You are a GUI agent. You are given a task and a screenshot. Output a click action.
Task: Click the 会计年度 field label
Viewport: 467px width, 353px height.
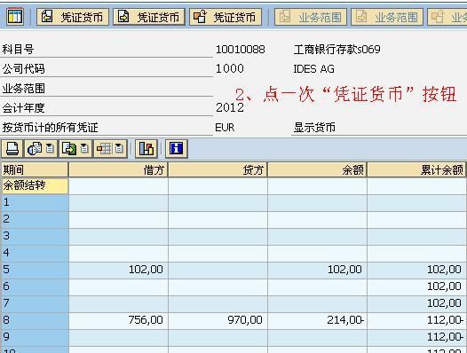tap(24, 108)
